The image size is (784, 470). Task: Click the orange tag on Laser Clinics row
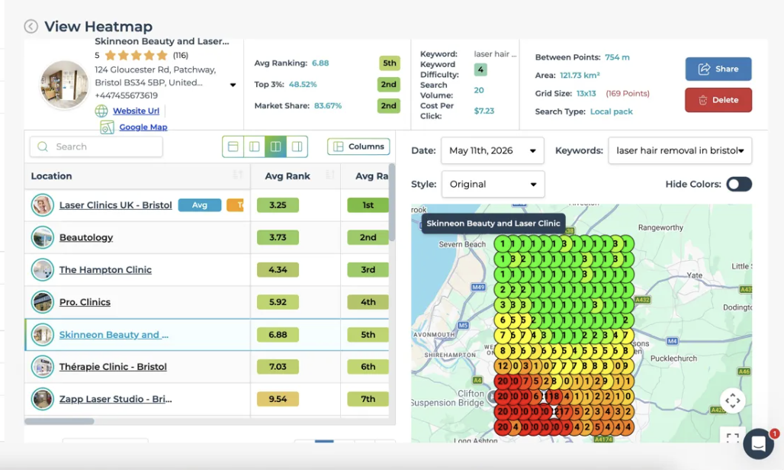235,205
